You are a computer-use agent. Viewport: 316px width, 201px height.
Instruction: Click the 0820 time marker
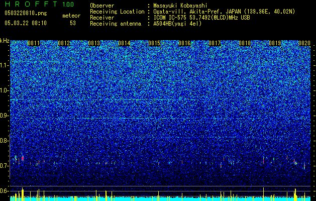[304, 43]
